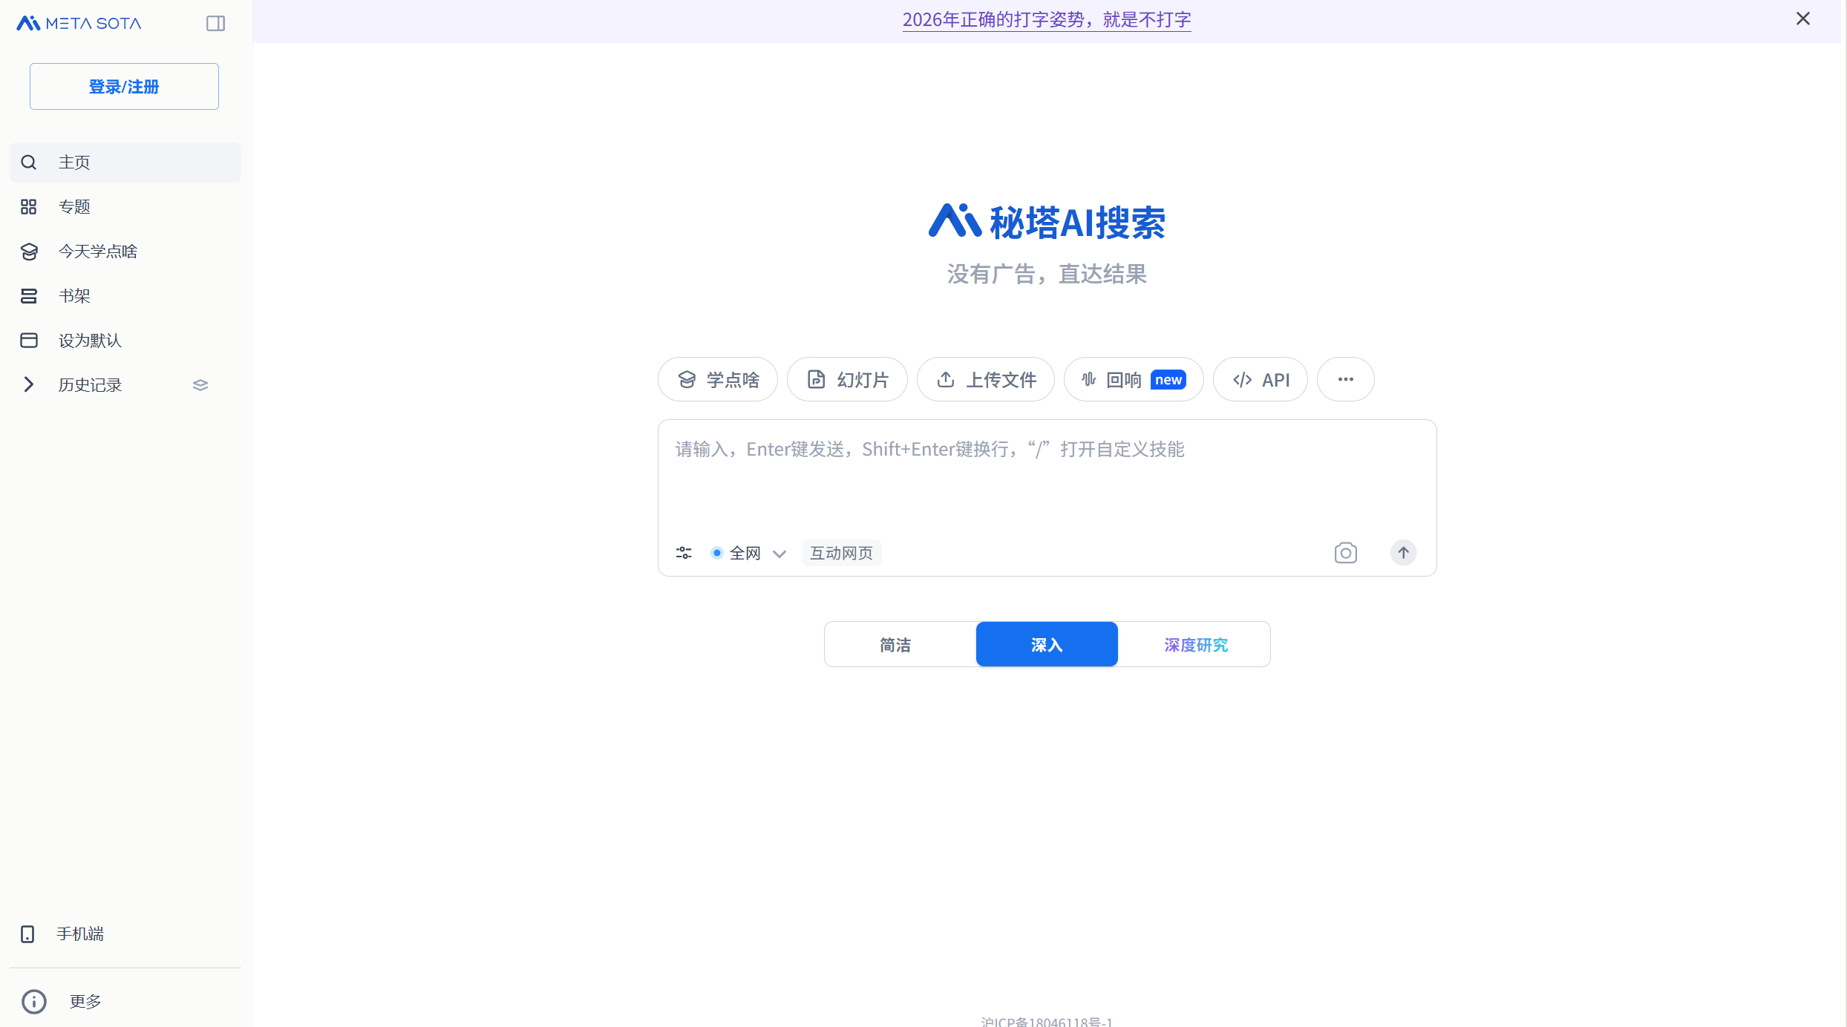Screen dimensions: 1847x1027
Task: Open 手机端 mobile icon
Action: pyautogui.click(x=27, y=934)
